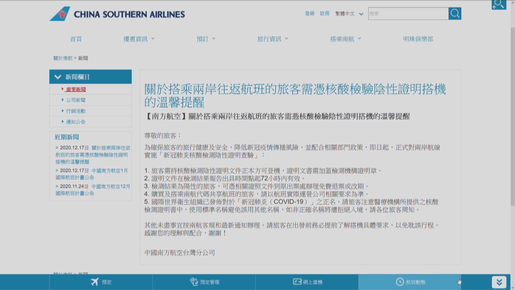Image resolution: width=515 pixels, height=290 pixels.
Task: Click the 登錄 login link
Action: [x=310, y=14]
